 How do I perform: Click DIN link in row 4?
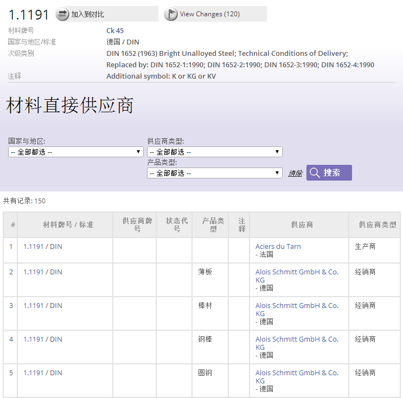tap(56, 339)
